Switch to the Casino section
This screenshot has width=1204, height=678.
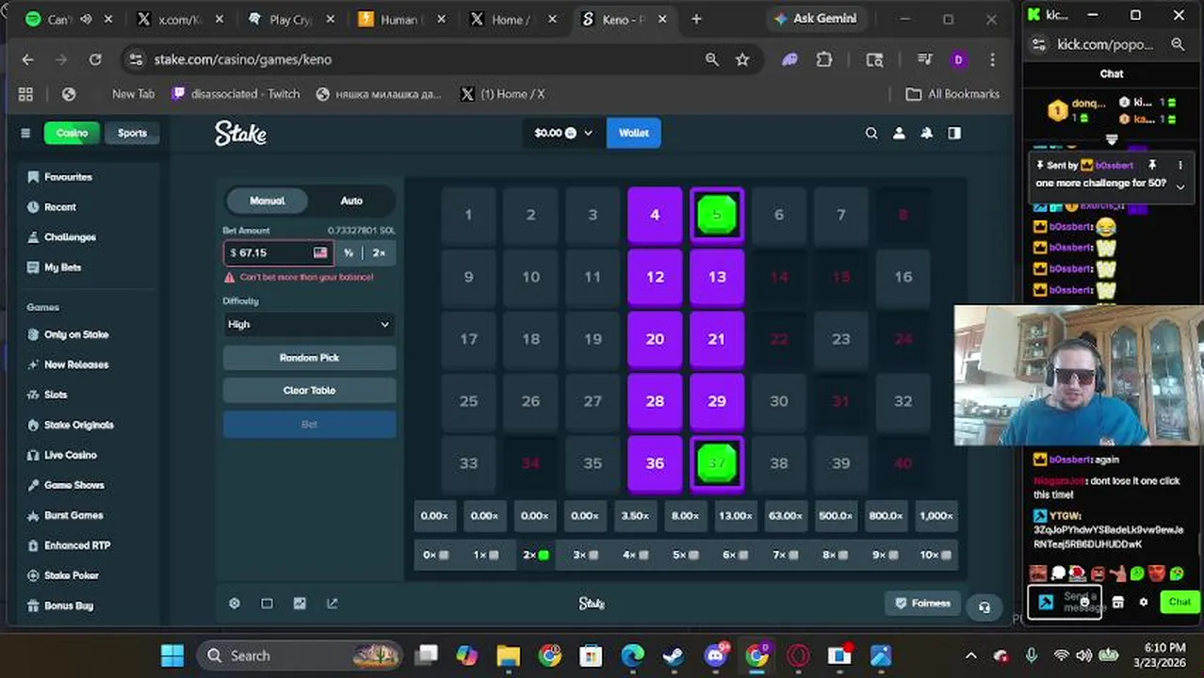72,133
